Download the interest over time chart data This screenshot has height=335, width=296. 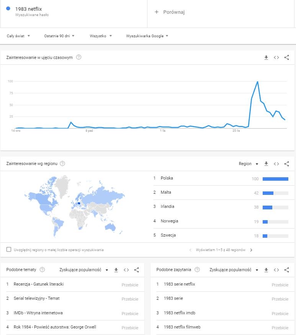266,57
